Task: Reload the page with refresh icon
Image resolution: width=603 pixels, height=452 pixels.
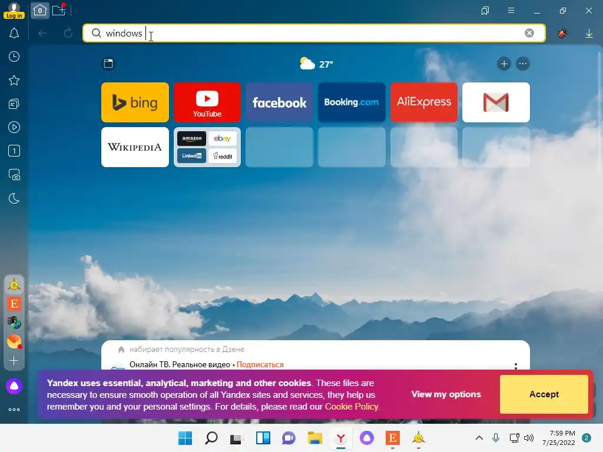Action: 68,33
